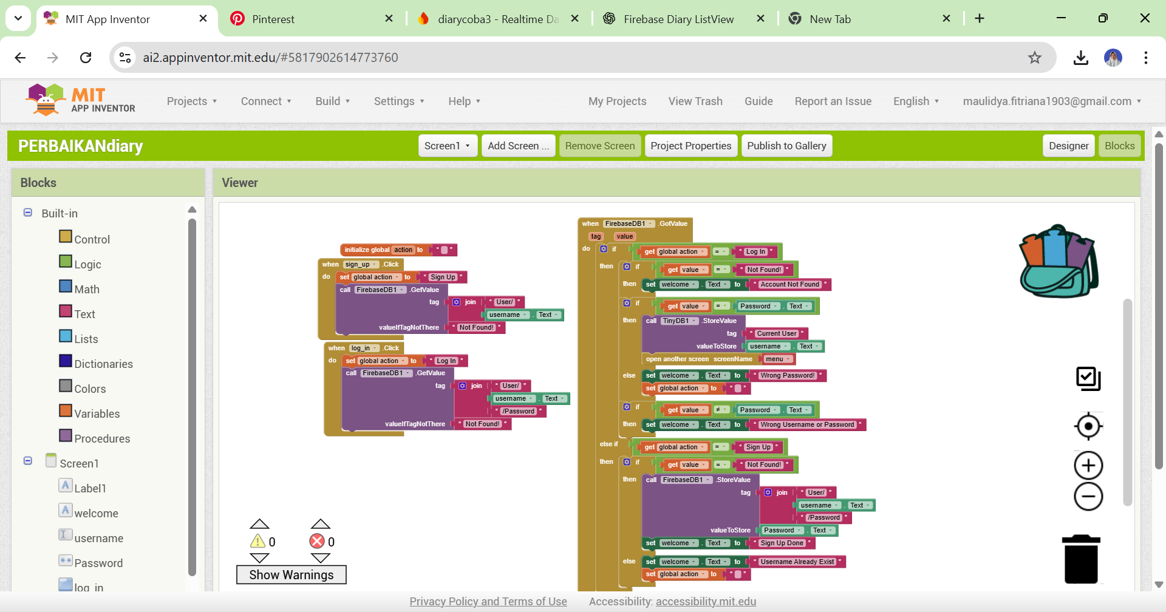The height and width of the screenshot is (612, 1166).
Task: Click the red error indicator icon
Action: [317, 541]
